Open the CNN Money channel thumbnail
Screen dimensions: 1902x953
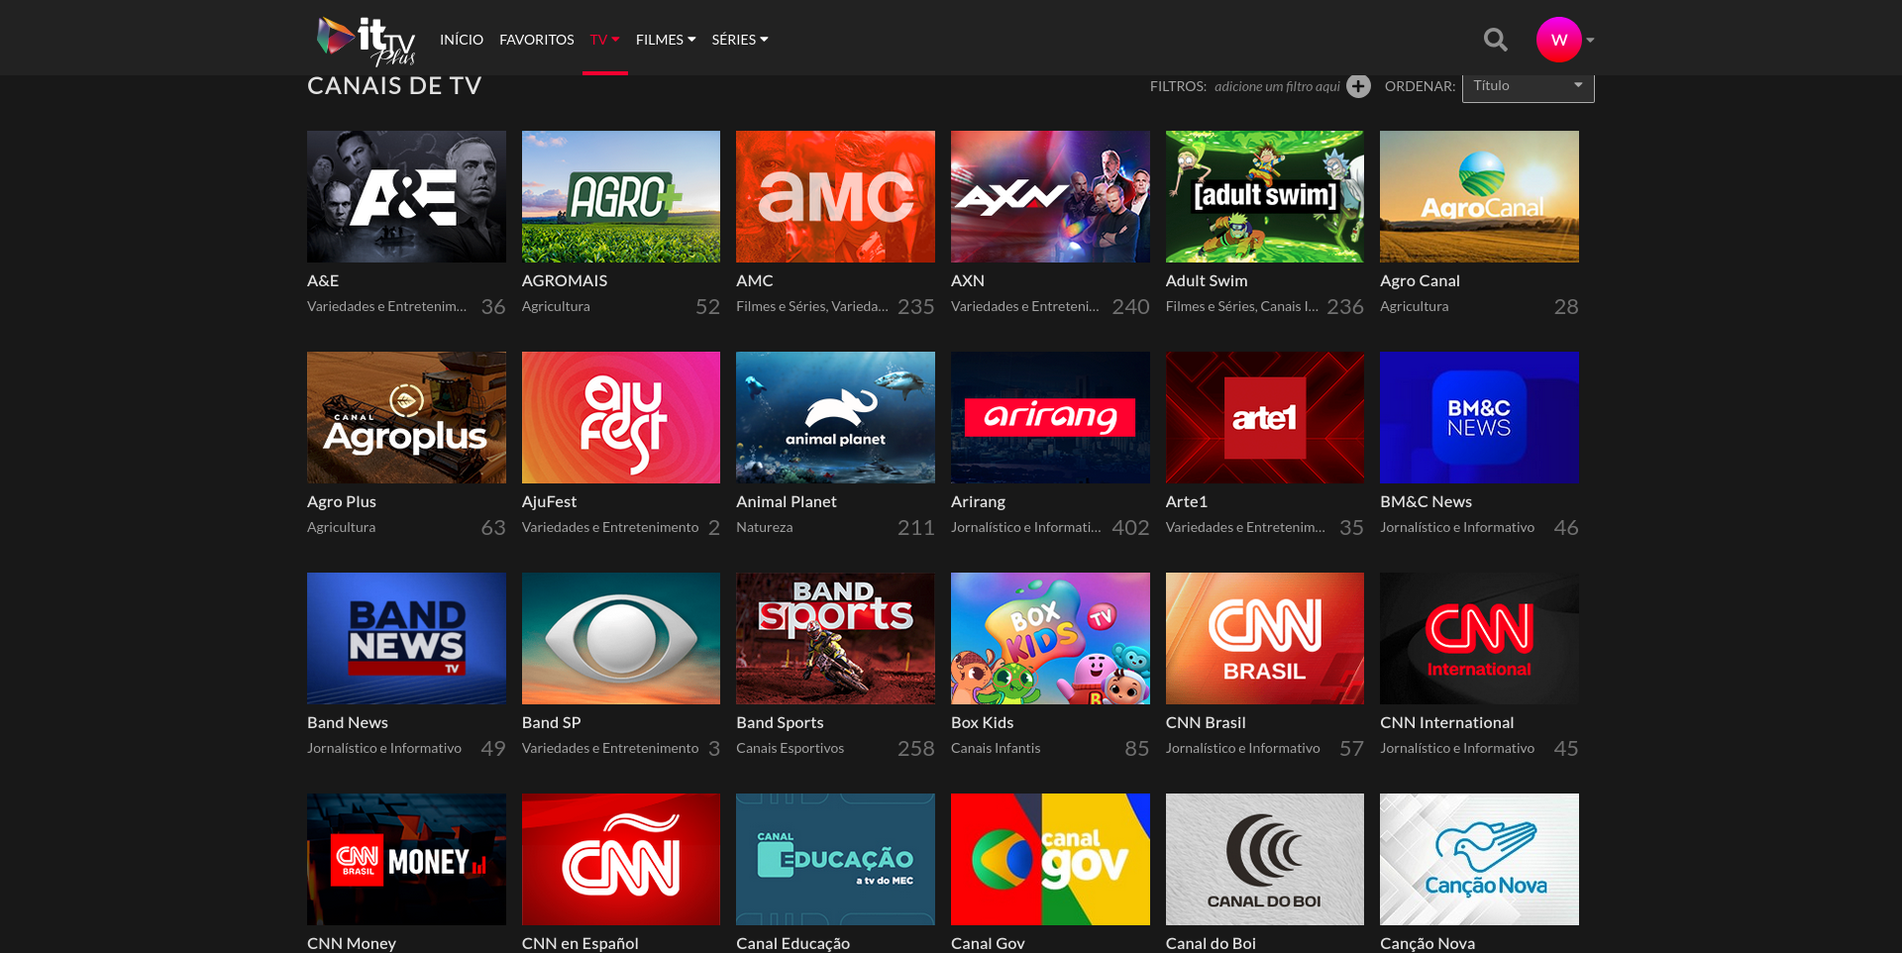pyautogui.click(x=406, y=859)
